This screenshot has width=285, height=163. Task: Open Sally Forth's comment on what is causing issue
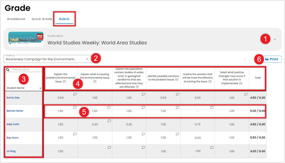(x=109, y=121)
